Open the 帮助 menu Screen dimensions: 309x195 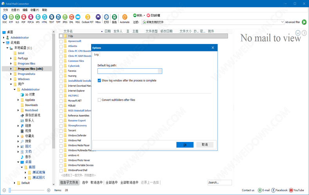point(45,10)
